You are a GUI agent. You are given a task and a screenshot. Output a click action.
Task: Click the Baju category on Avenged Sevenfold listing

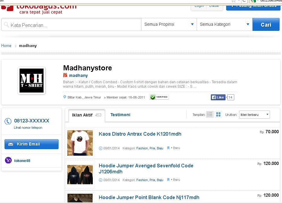click(160, 180)
